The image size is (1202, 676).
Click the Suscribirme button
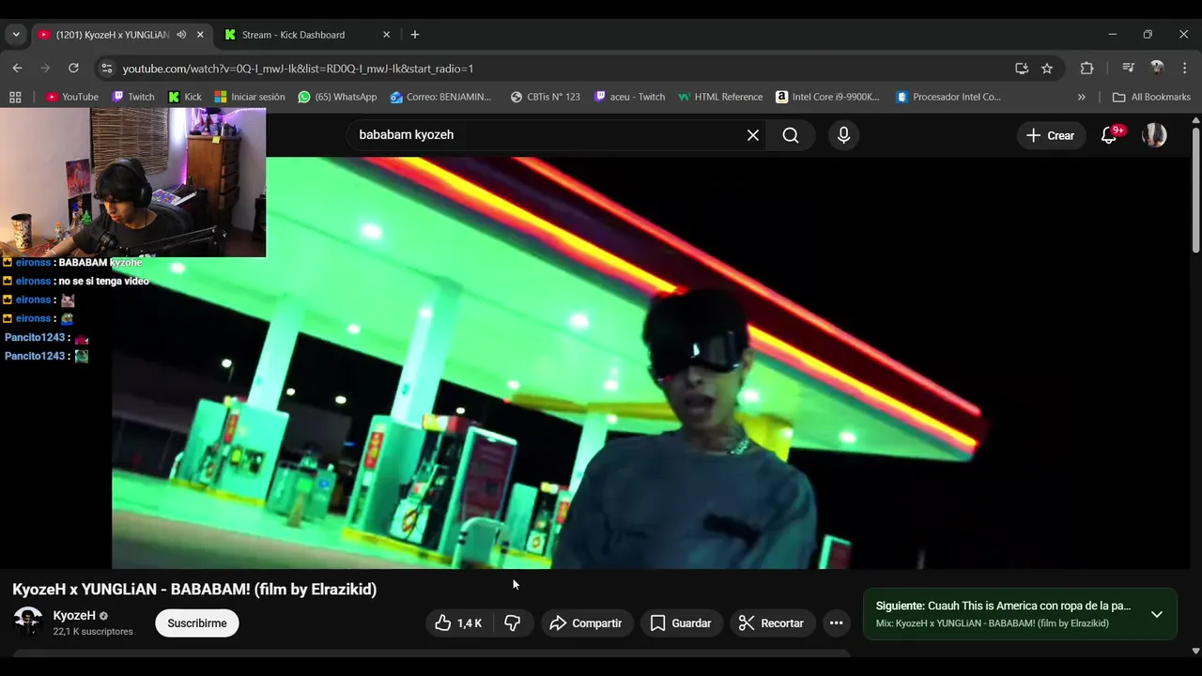pos(197,622)
